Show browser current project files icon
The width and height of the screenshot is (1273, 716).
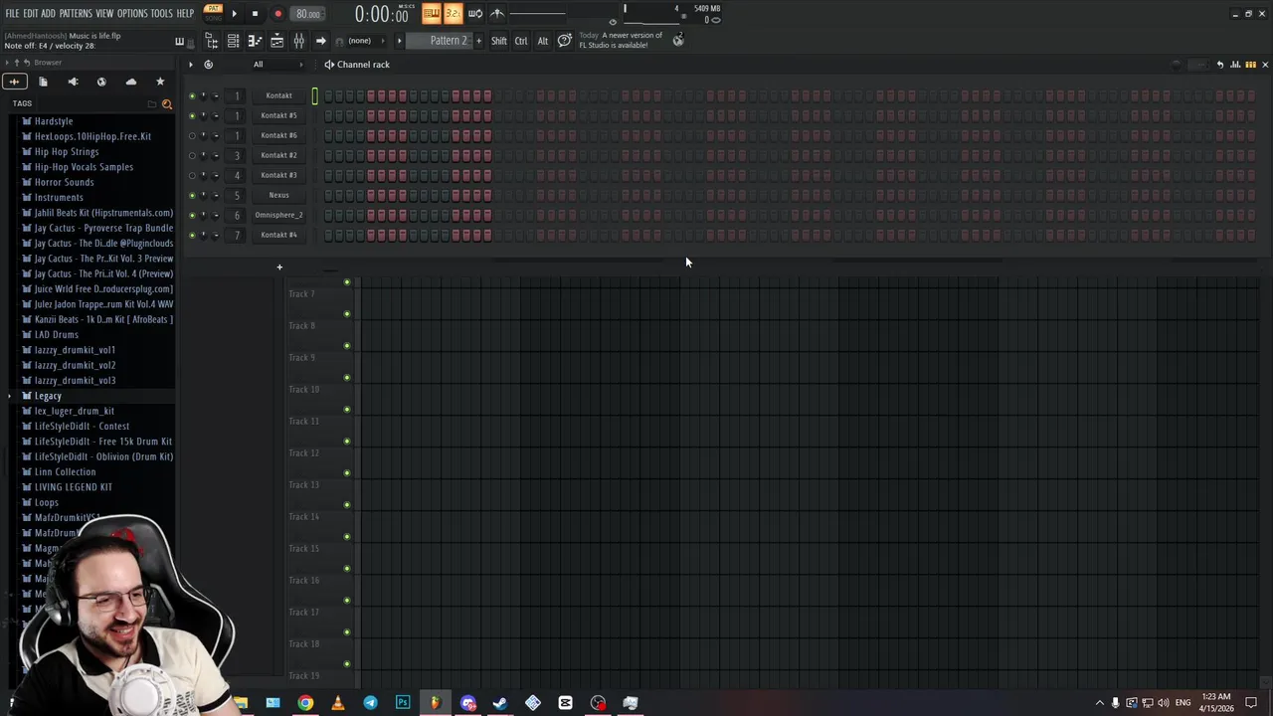click(43, 82)
